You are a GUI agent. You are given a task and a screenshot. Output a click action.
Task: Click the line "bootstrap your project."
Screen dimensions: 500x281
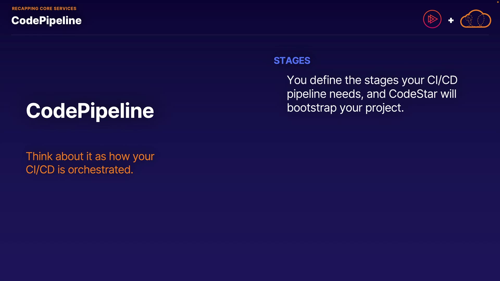tap(345, 108)
